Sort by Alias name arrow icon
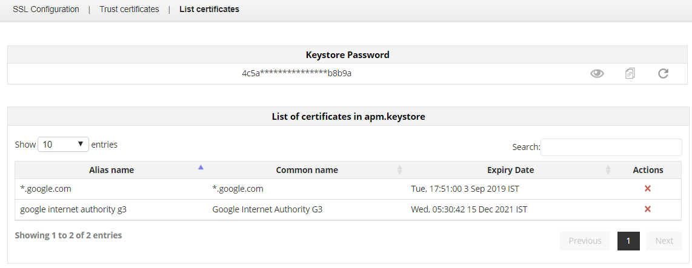The height and width of the screenshot is (268, 692). click(x=201, y=168)
